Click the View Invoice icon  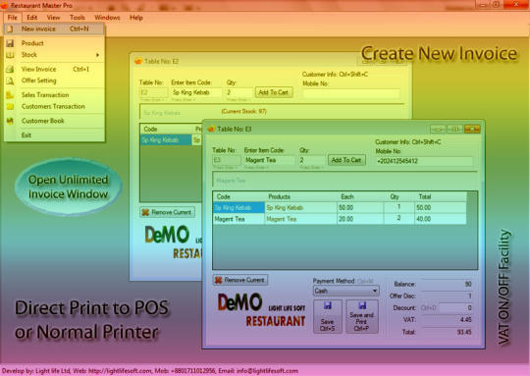tap(10, 69)
